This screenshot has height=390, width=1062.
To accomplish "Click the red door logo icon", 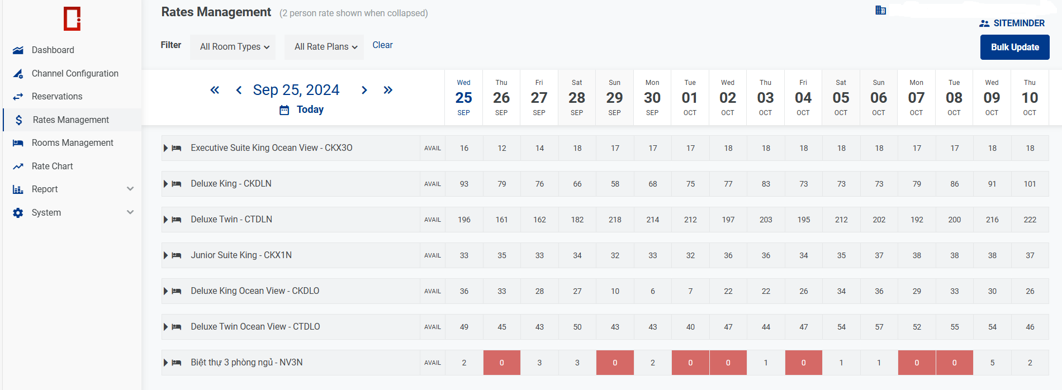I will click(x=72, y=19).
